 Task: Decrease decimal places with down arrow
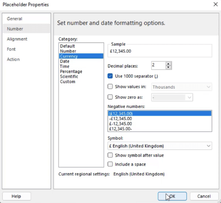point(168,67)
